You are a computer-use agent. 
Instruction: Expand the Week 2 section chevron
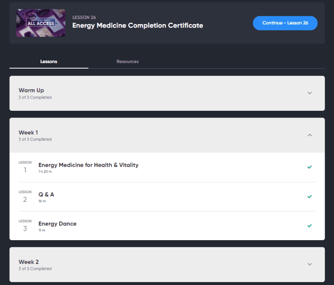(310, 264)
